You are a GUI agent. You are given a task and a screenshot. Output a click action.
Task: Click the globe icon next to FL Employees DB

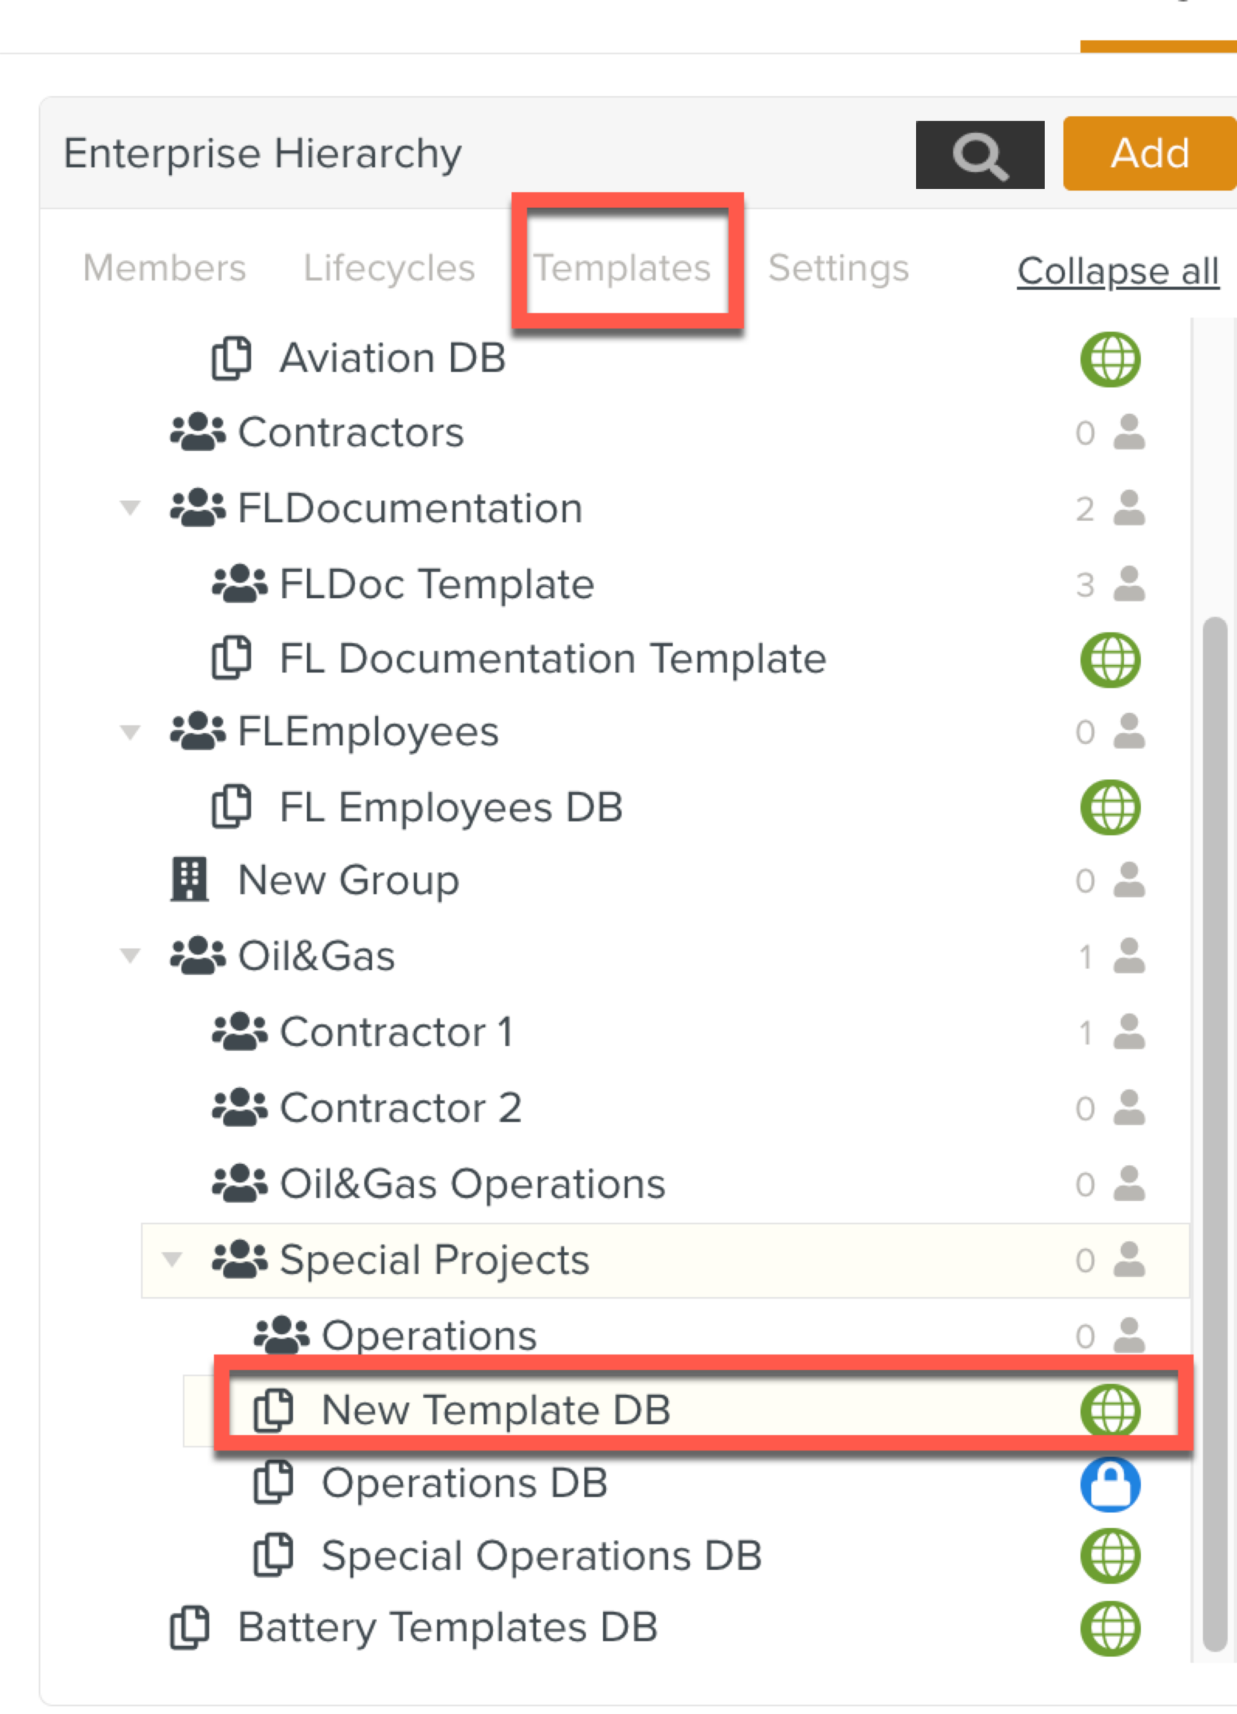[1109, 806]
